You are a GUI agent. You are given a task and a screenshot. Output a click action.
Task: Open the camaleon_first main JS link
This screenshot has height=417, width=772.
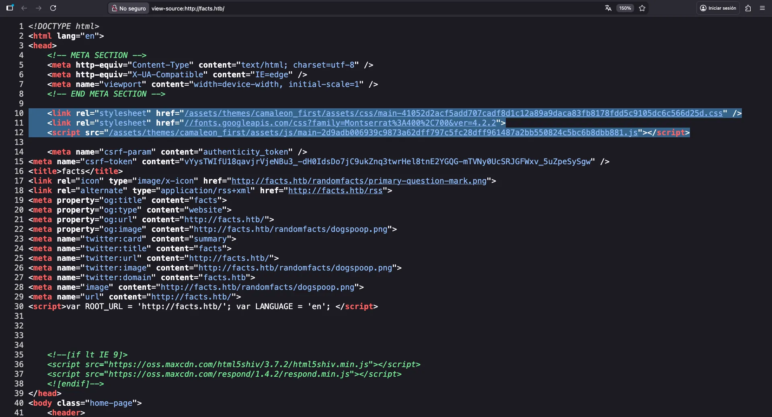pyautogui.click(x=373, y=132)
